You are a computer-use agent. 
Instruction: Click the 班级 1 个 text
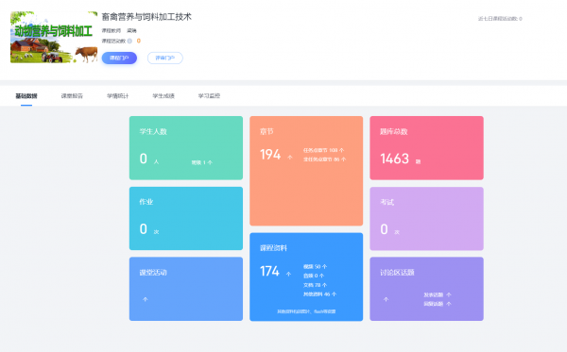pos(202,163)
